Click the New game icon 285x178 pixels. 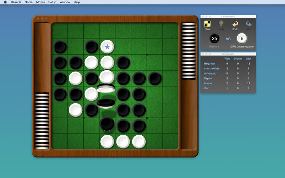pyautogui.click(x=207, y=24)
